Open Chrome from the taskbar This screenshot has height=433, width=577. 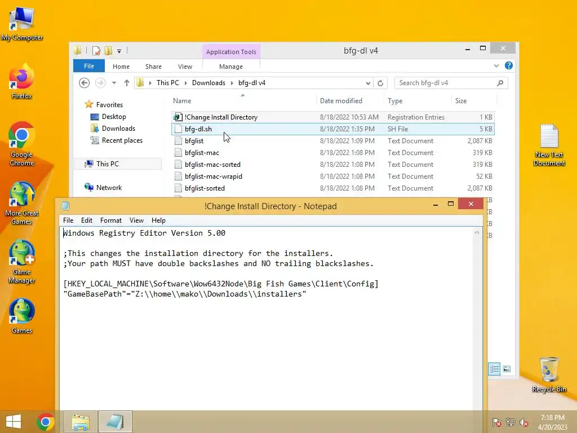[46, 422]
